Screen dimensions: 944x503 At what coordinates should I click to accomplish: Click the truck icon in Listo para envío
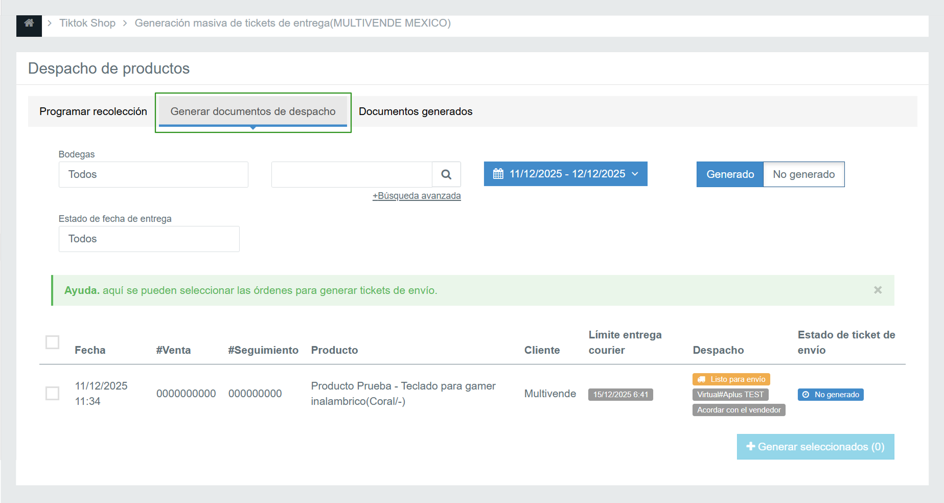[702, 379]
